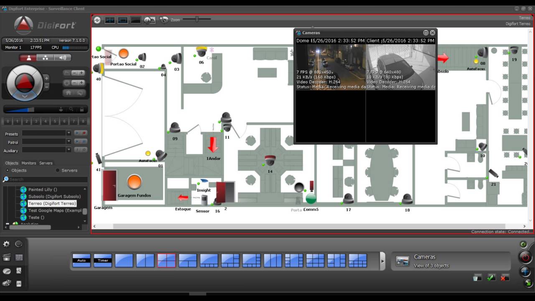Click the green checkmark save view icon
The image size is (535, 301).
click(x=491, y=277)
